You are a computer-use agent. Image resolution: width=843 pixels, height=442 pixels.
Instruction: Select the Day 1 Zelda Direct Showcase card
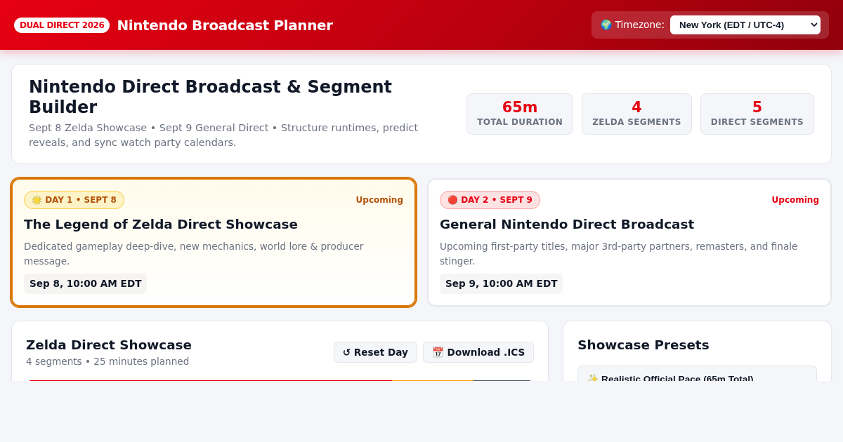pos(214,242)
